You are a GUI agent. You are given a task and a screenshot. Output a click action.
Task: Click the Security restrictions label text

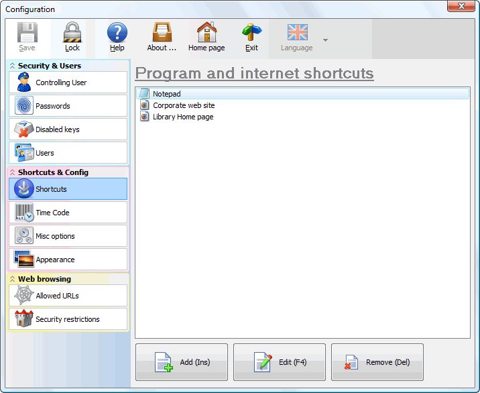(x=68, y=319)
